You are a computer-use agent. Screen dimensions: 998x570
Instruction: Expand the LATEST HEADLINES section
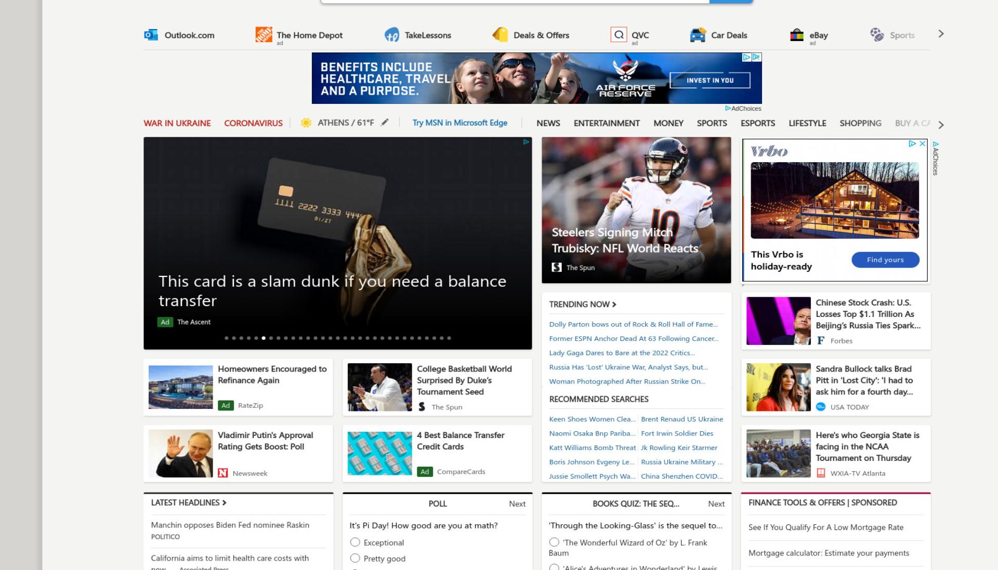pyautogui.click(x=189, y=502)
